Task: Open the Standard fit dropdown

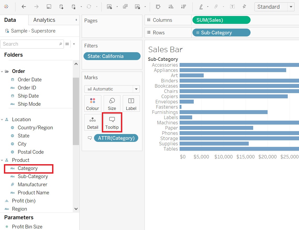Action: click(x=274, y=7)
